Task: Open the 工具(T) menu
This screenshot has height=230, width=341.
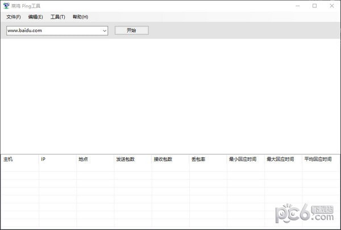Action: click(57, 17)
